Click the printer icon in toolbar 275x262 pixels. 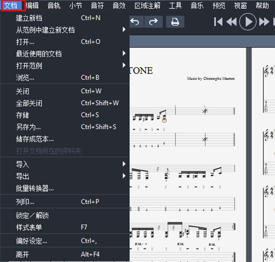(175, 22)
